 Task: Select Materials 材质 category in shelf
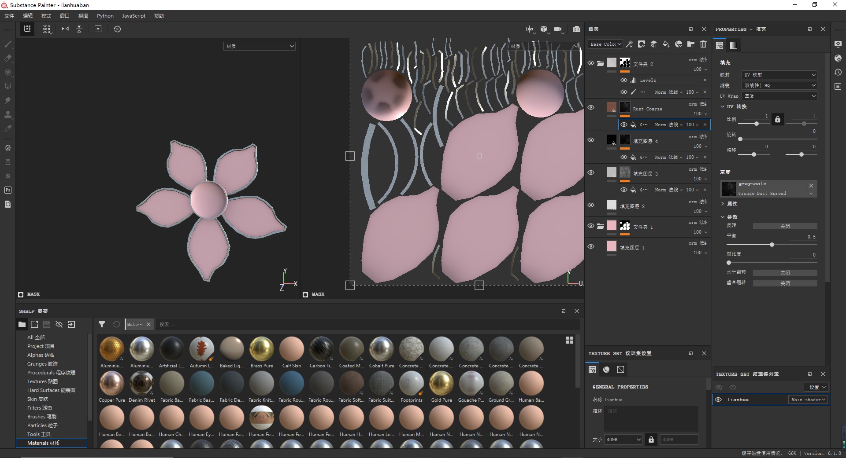[x=43, y=443]
